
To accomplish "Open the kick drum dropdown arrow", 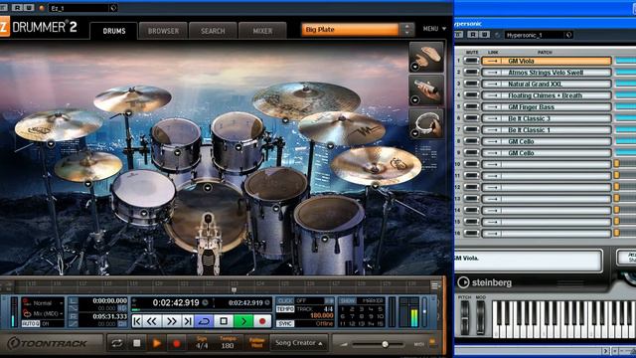I will (208, 188).
